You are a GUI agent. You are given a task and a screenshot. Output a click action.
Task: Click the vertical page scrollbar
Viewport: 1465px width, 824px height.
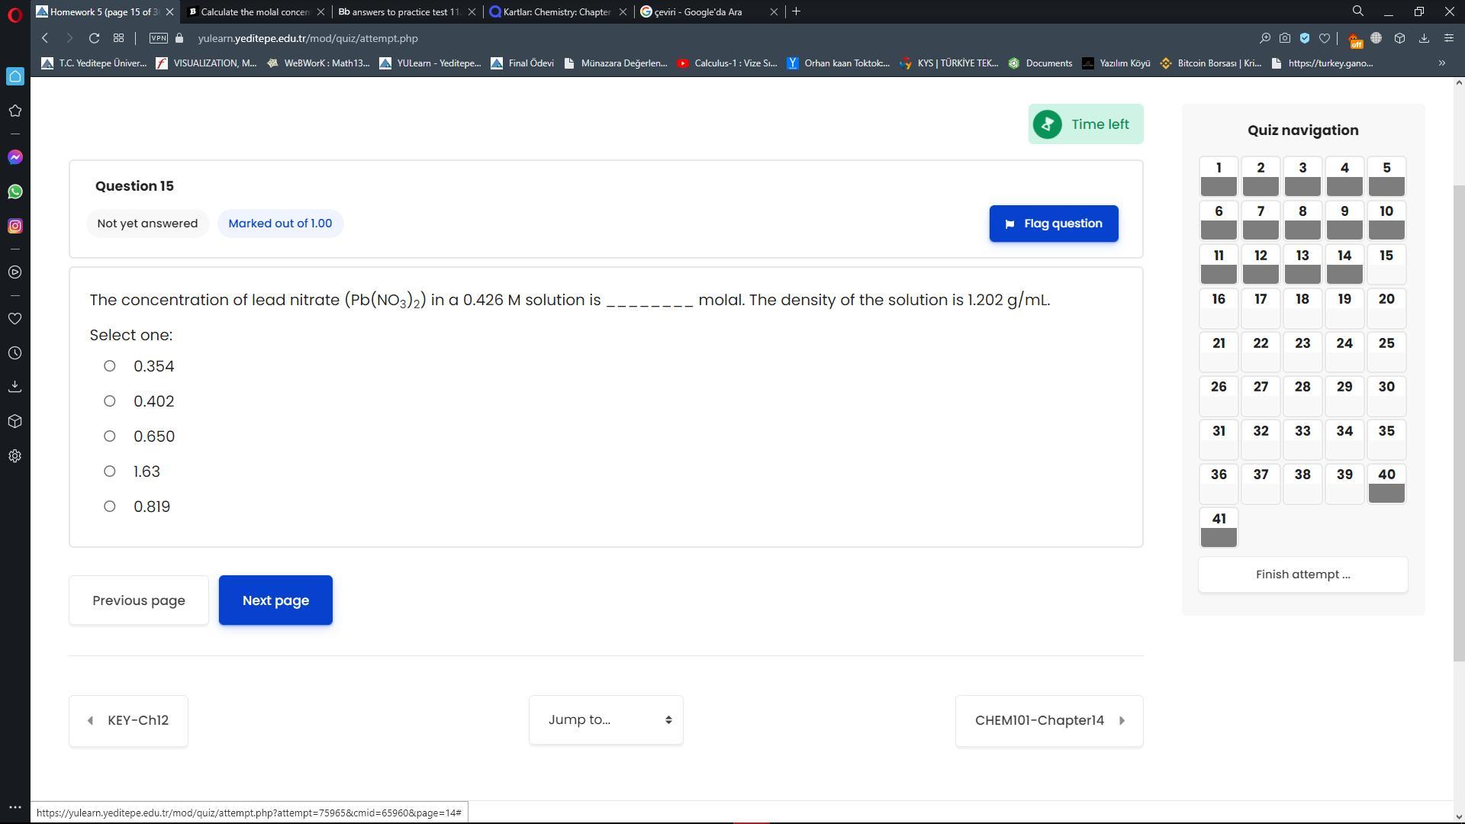click(1459, 420)
